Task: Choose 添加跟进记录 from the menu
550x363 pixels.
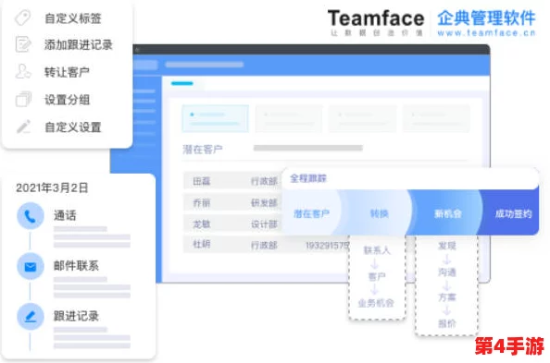Action: (x=78, y=45)
